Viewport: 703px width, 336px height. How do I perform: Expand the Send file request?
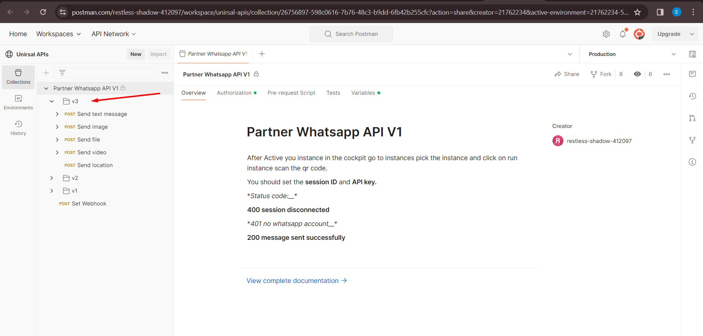(x=57, y=140)
